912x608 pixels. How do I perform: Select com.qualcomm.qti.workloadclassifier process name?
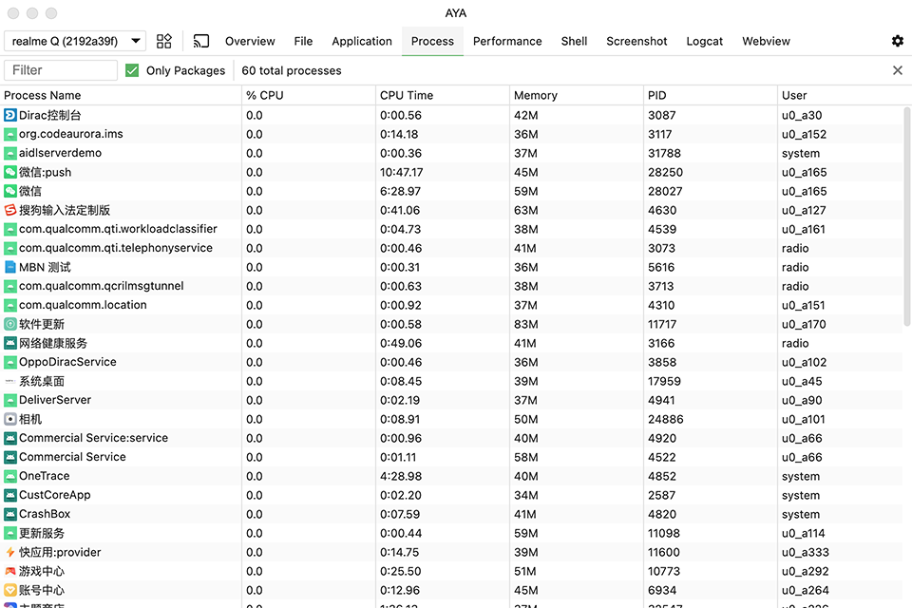[x=118, y=229]
